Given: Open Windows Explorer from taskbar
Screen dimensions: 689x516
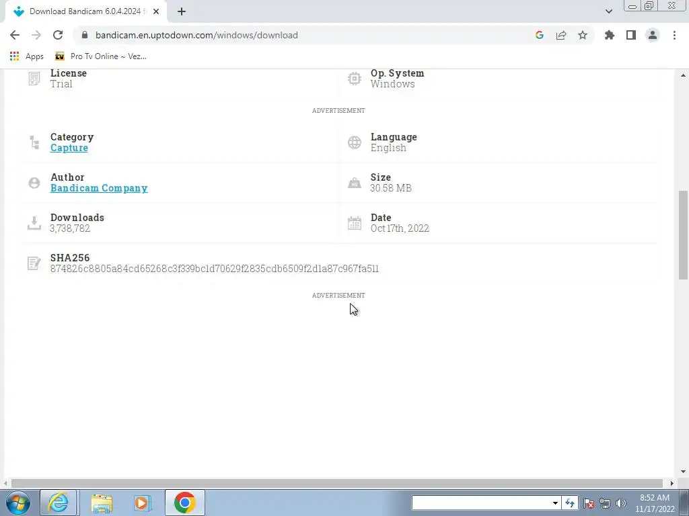Looking at the screenshot, I should click(x=102, y=503).
